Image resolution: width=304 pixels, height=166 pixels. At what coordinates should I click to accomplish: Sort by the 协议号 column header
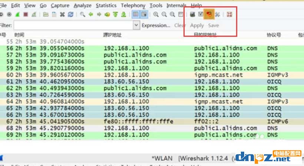274,35
